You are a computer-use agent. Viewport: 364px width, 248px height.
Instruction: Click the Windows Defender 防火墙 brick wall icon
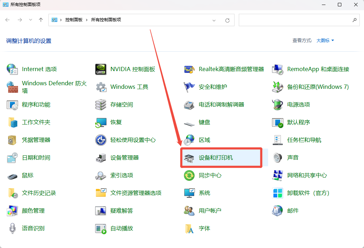click(12, 87)
